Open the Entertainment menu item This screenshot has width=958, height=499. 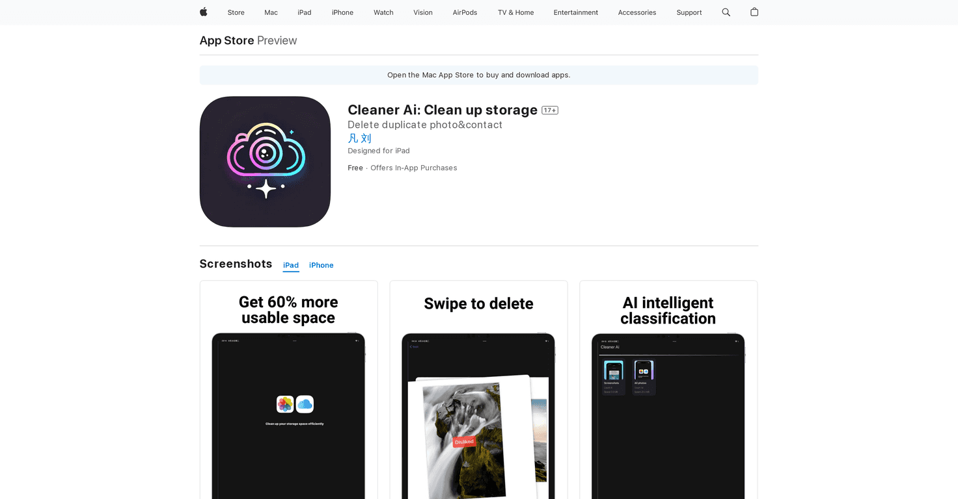[x=575, y=12]
